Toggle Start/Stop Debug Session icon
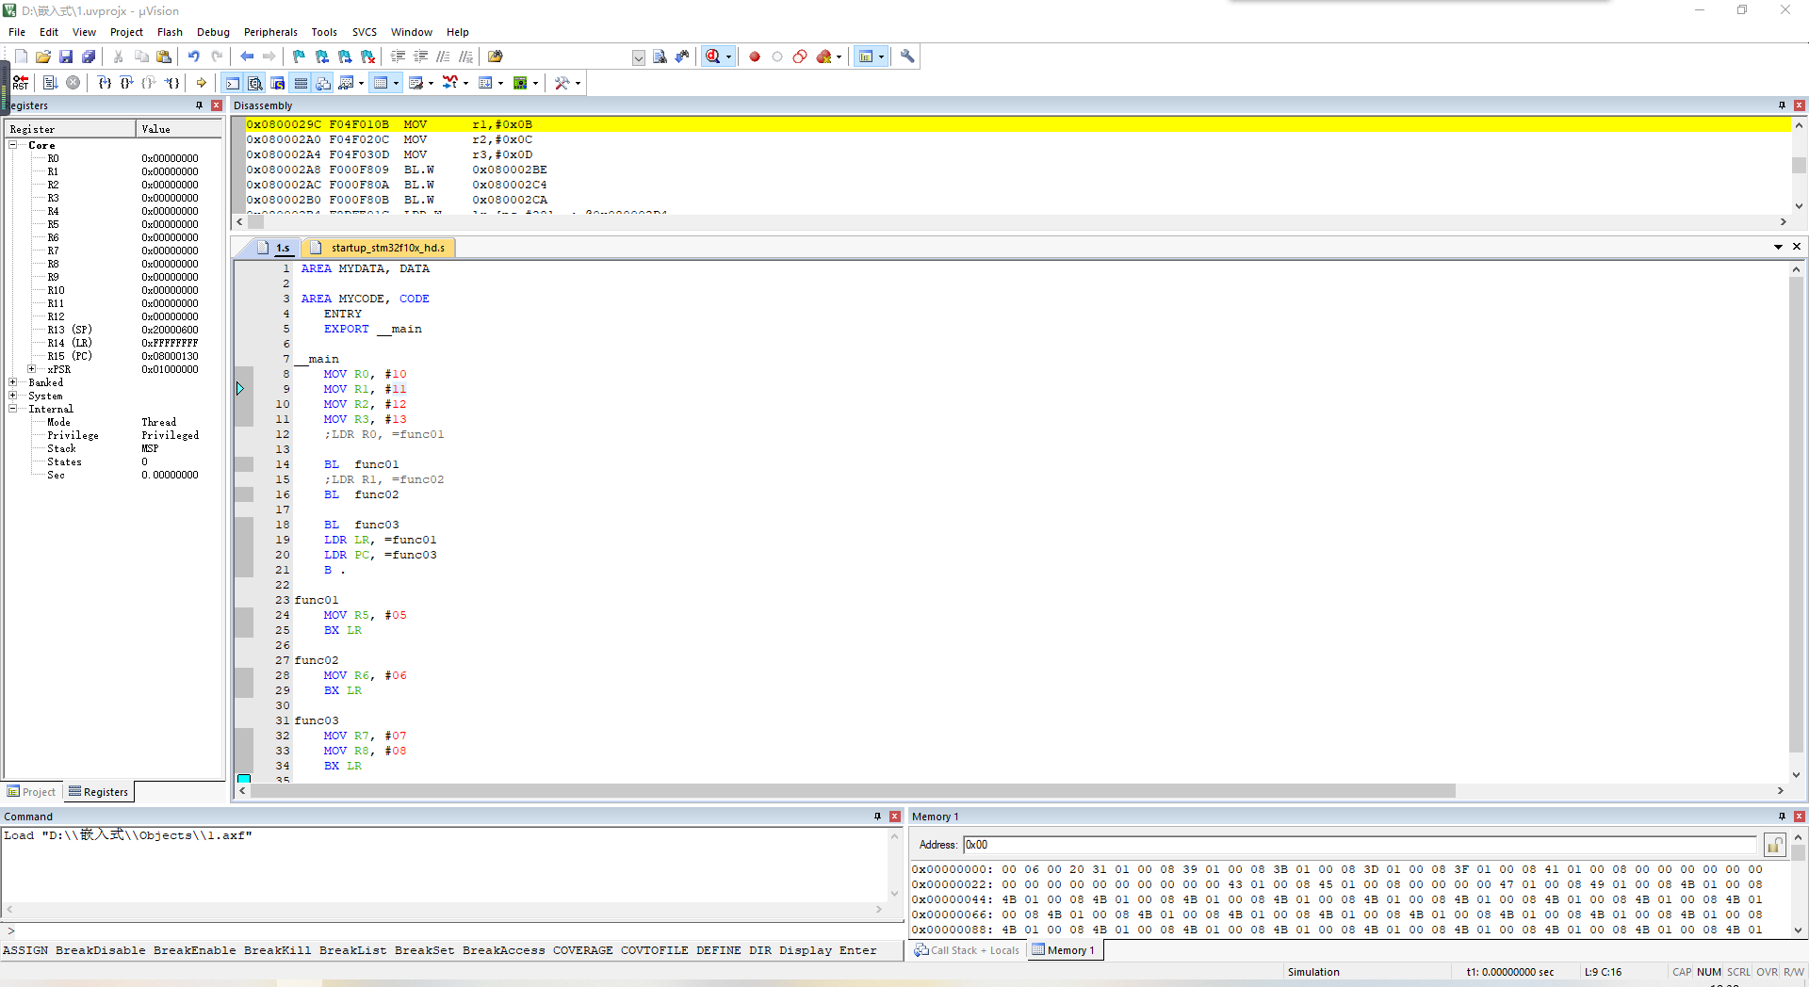Image resolution: width=1809 pixels, height=987 pixels. [713, 57]
